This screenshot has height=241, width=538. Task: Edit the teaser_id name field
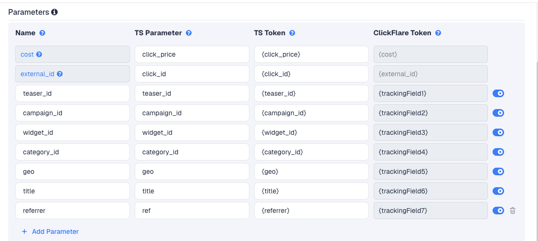coord(73,93)
